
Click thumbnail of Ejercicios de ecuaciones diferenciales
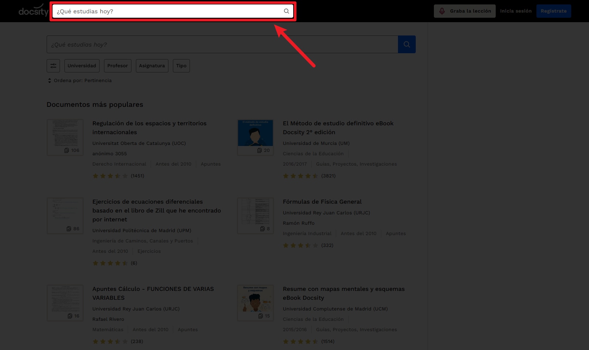coord(65,216)
